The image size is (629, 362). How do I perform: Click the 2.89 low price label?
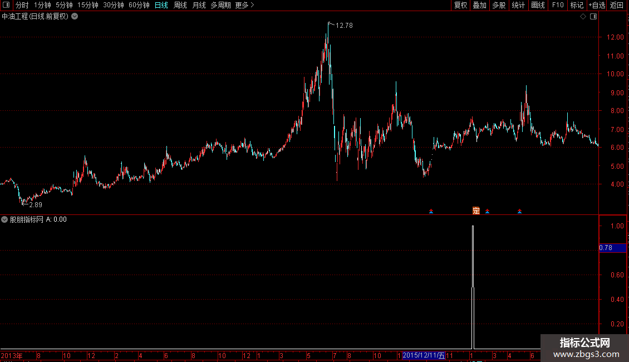(36, 205)
